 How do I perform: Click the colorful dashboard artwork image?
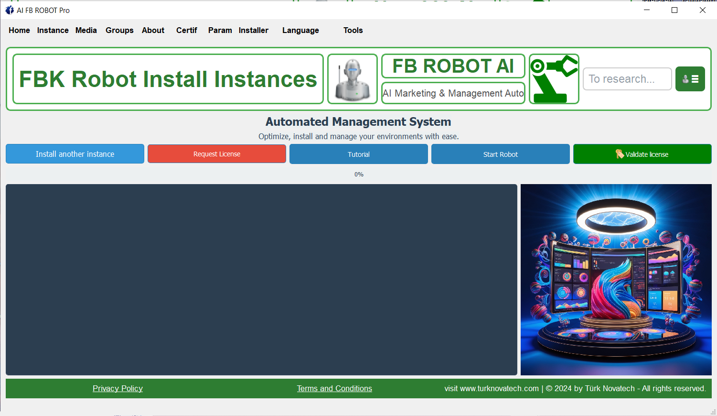(616, 280)
